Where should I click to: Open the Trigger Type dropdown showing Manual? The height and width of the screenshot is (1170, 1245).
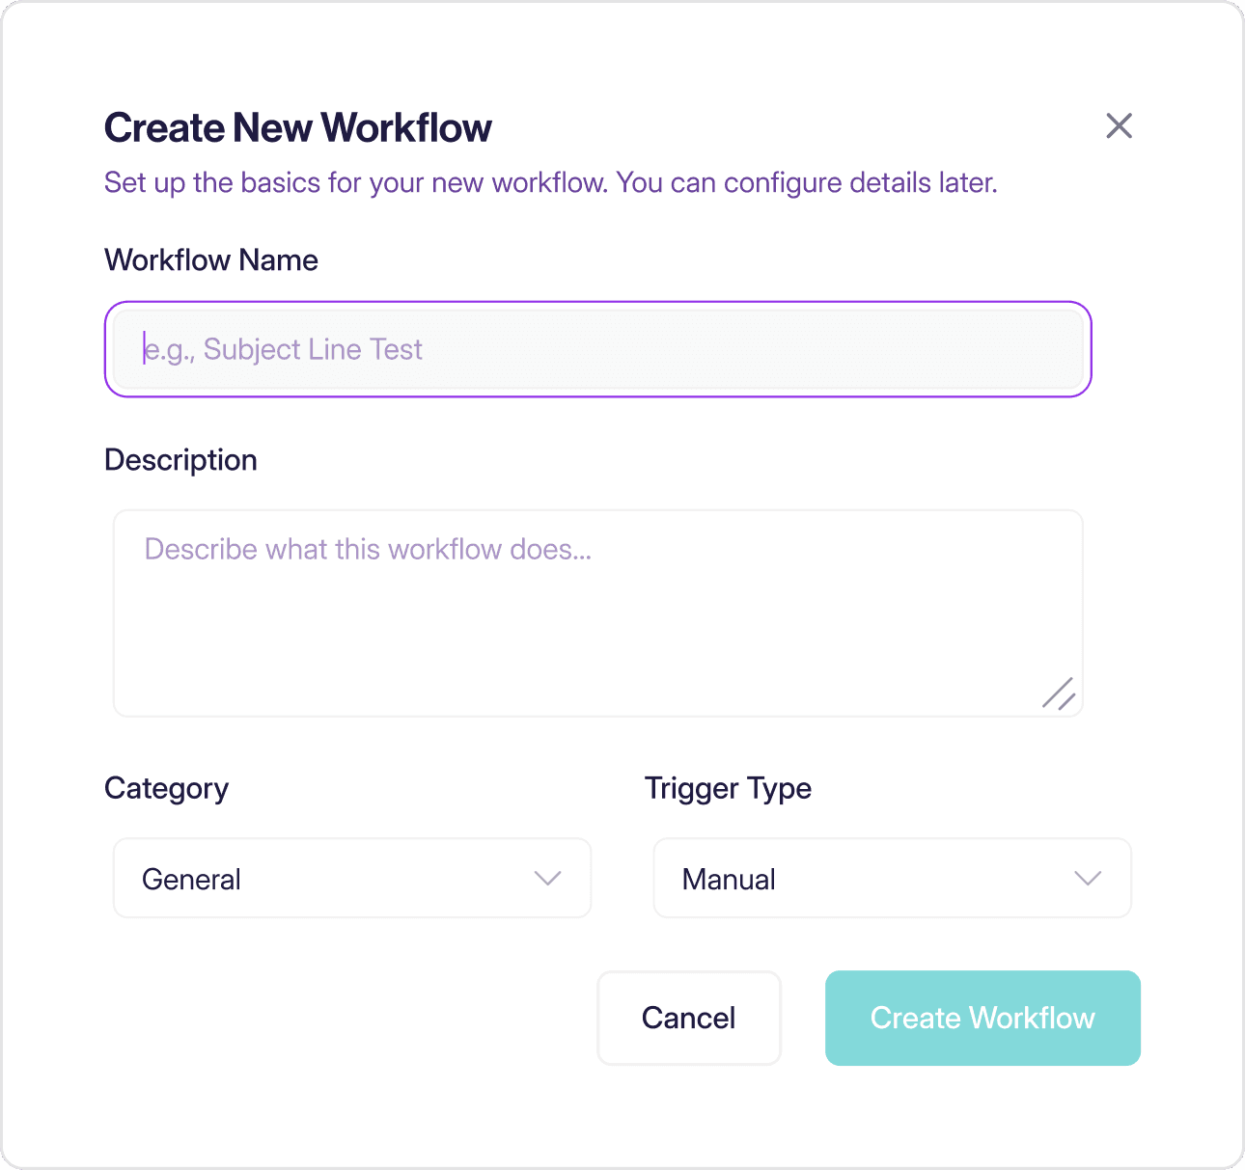point(892,878)
